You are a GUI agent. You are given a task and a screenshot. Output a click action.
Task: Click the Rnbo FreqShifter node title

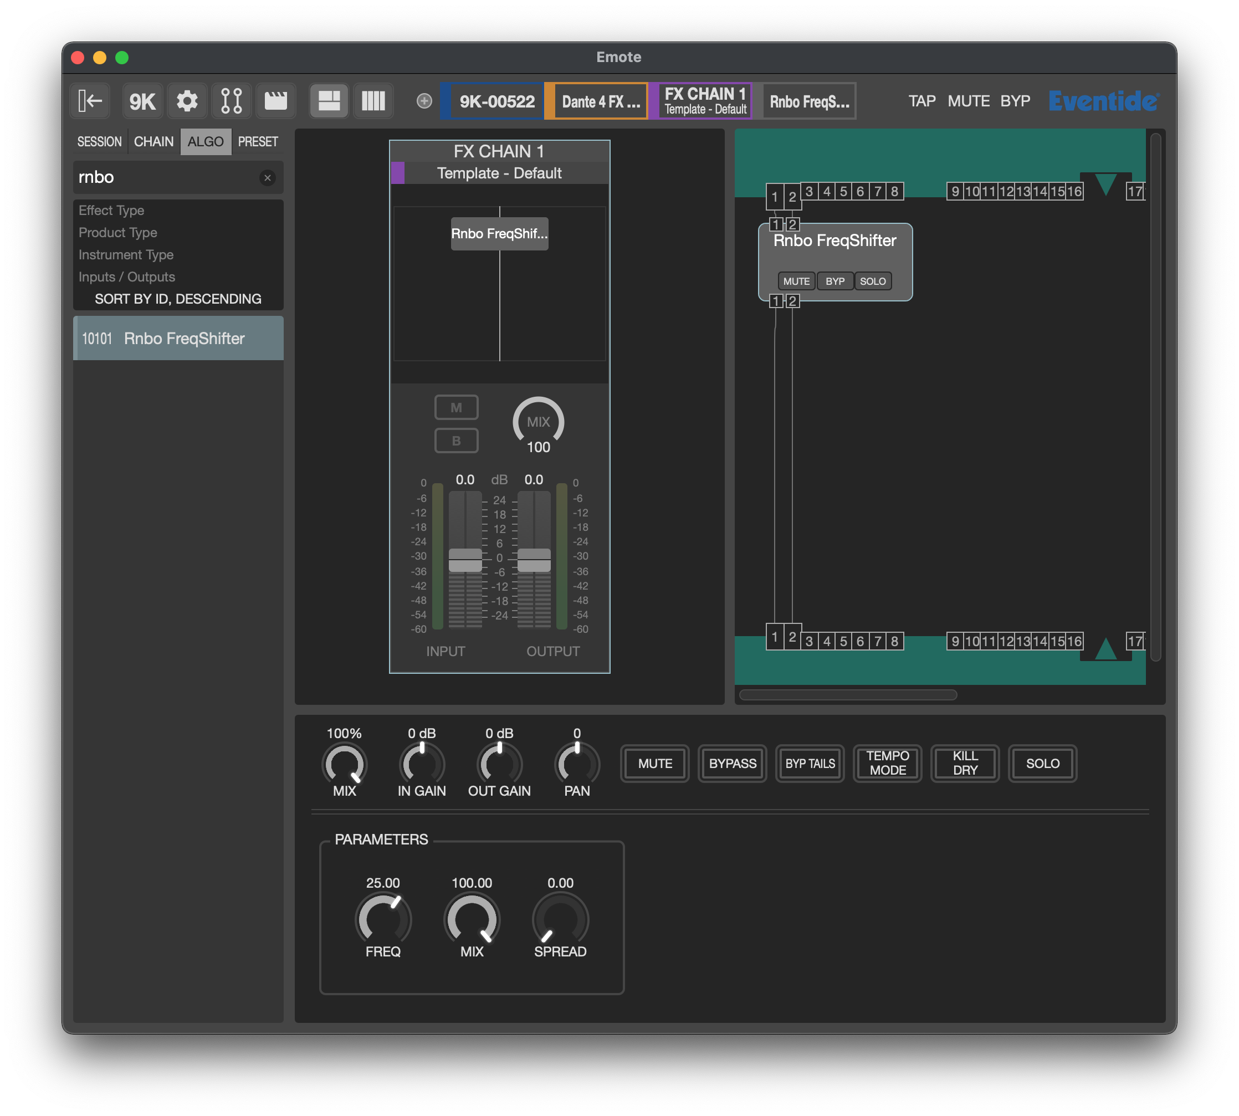(x=834, y=240)
